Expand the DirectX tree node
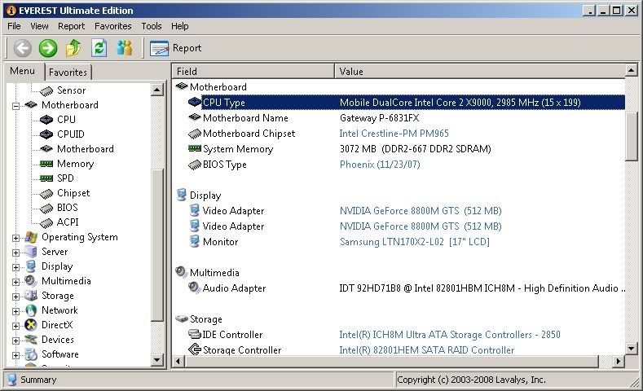Viewport: 643px width, 391px height. (x=15, y=327)
